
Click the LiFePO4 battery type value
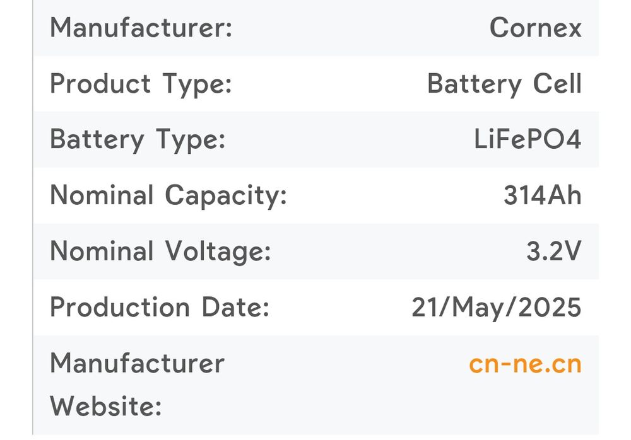[x=527, y=140]
